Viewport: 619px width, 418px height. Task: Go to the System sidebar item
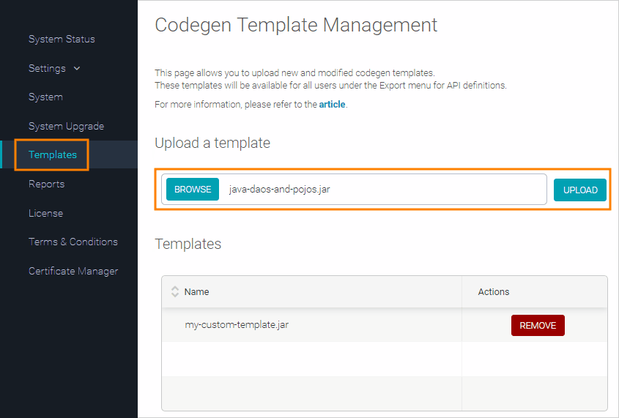(45, 97)
